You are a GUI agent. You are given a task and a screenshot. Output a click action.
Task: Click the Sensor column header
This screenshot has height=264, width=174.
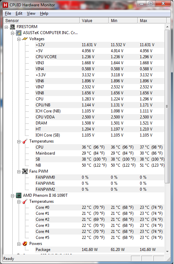pos(41,20)
